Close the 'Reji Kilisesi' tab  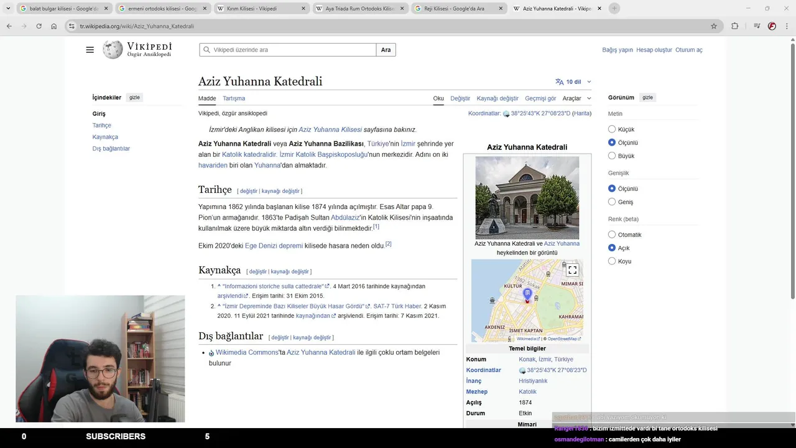(500, 9)
